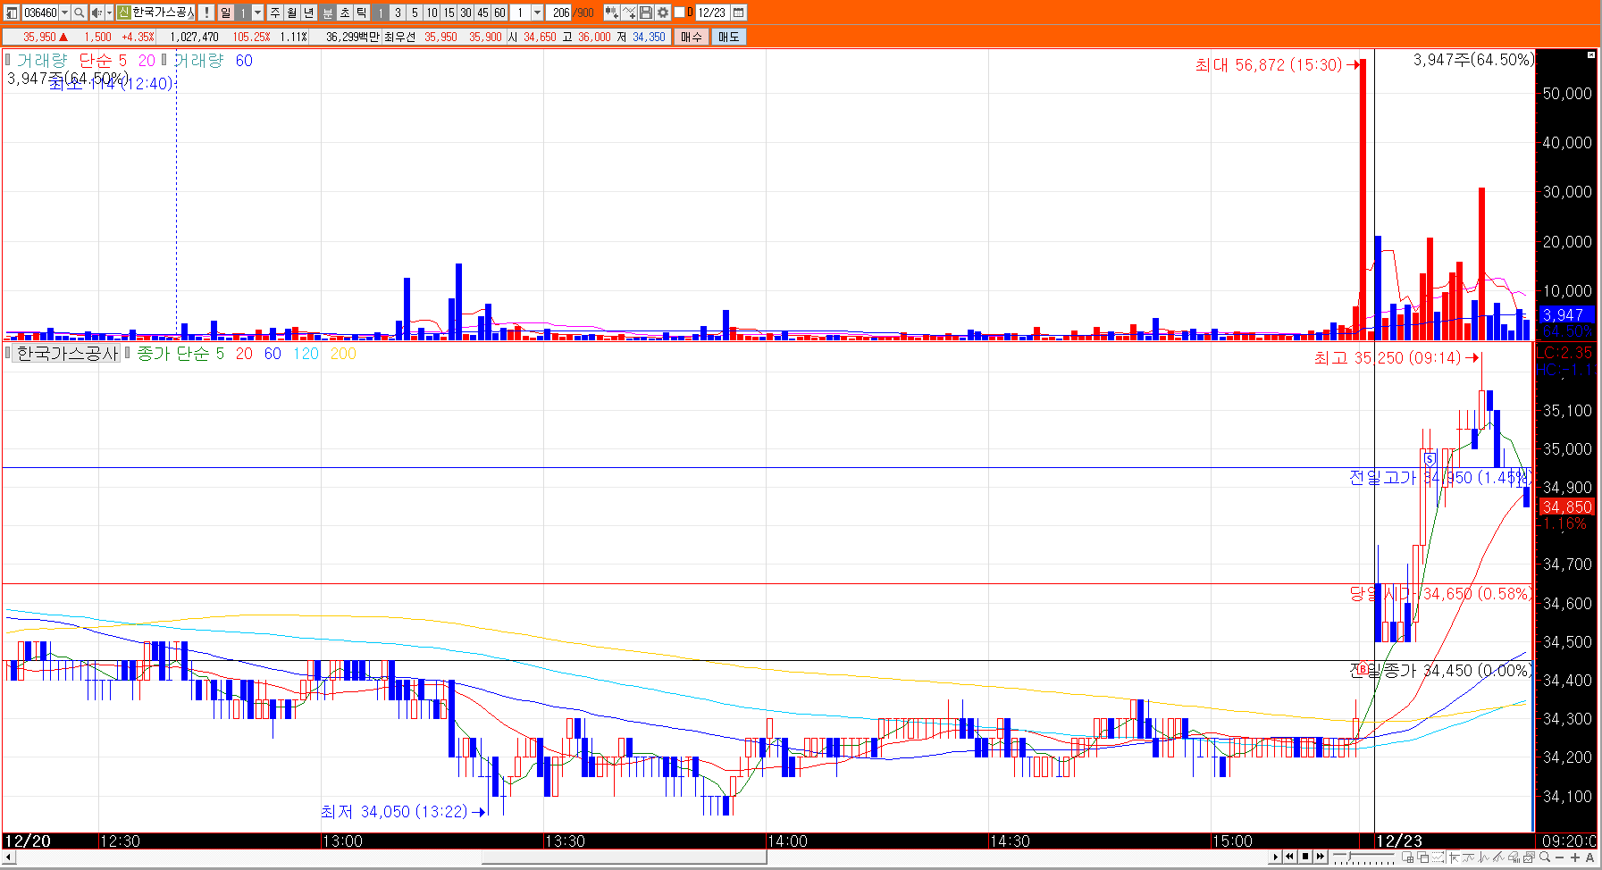Click the save chart floppy icon
1602x870 pixels.
point(644,13)
